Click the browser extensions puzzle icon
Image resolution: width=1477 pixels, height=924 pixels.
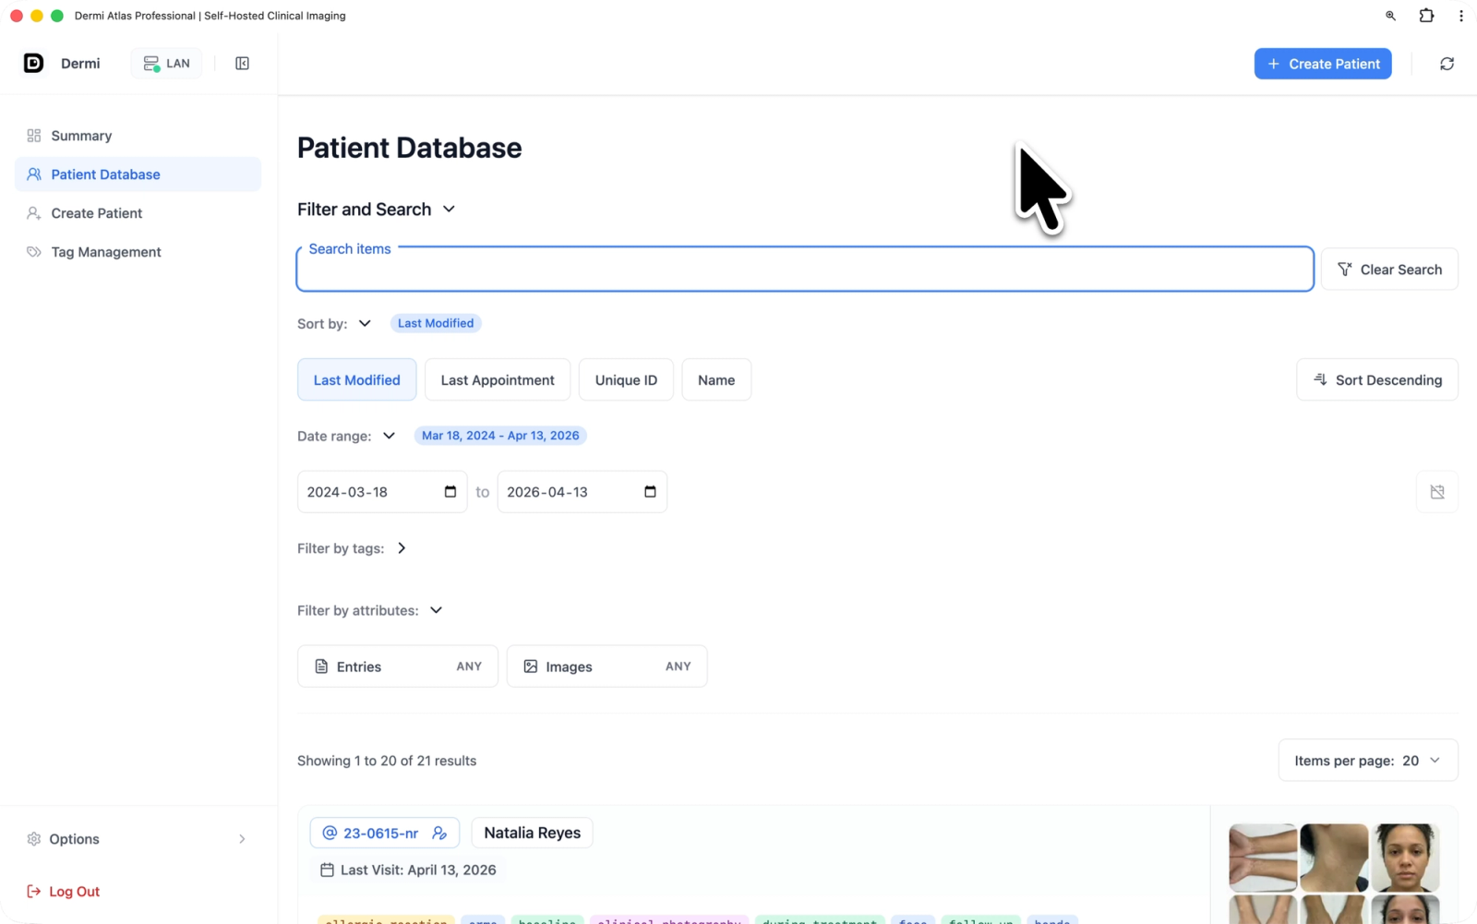1426,16
